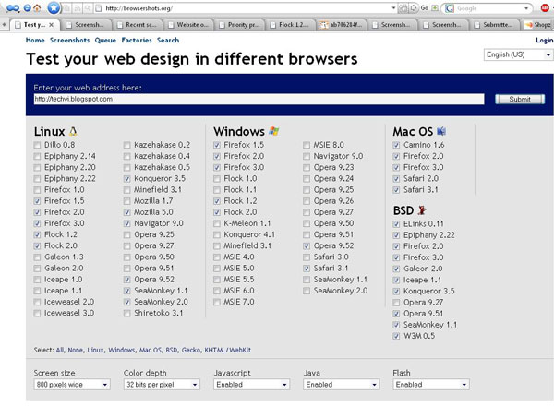This screenshot has width=554, height=406.
Task: Switch to the 'Recent sc...' tab
Action: [138, 25]
